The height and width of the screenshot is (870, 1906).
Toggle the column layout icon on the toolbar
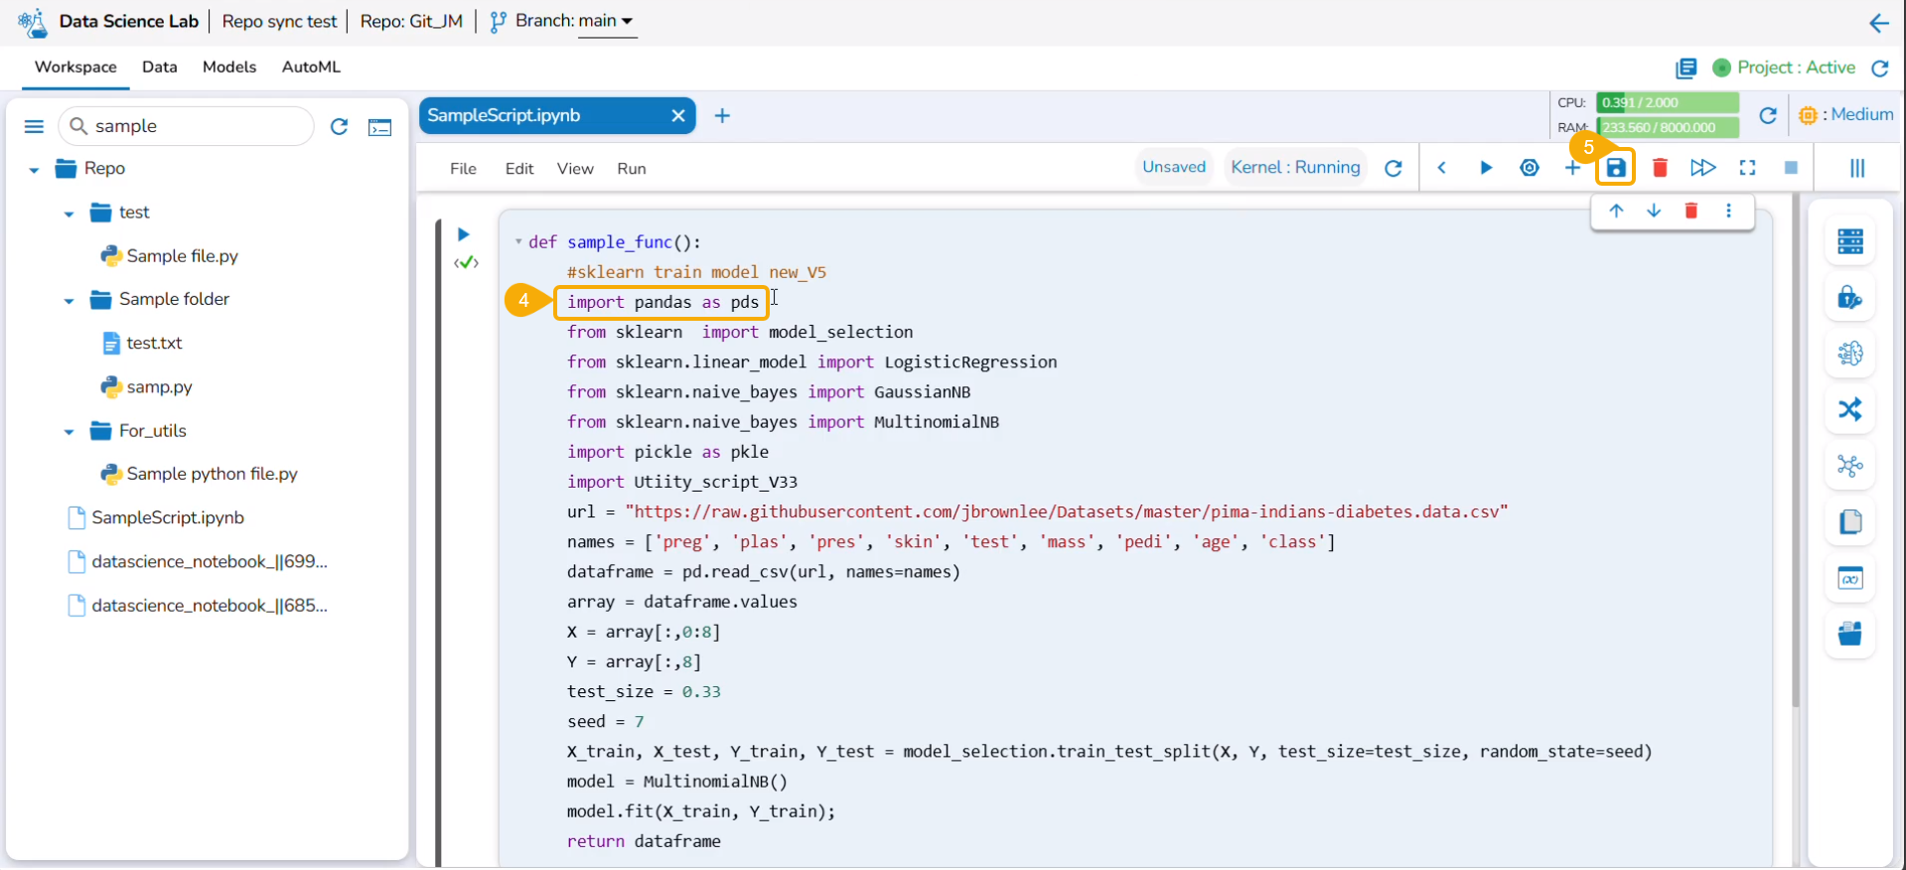tap(1856, 168)
